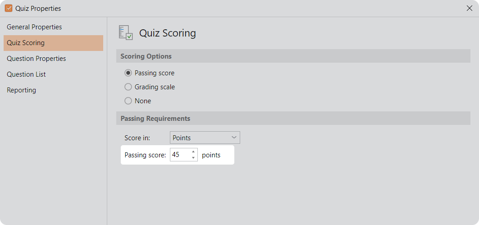This screenshot has width=479, height=225.
Task: Click the Quiz Scoring page title
Action: (167, 33)
